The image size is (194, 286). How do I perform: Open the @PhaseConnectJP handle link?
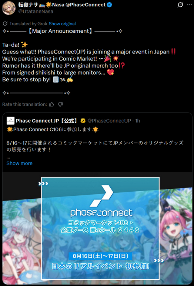[109, 121]
